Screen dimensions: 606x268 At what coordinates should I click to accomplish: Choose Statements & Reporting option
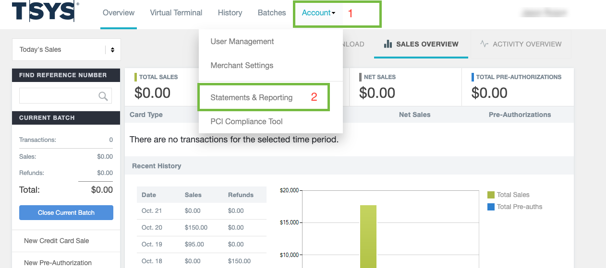(x=251, y=98)
